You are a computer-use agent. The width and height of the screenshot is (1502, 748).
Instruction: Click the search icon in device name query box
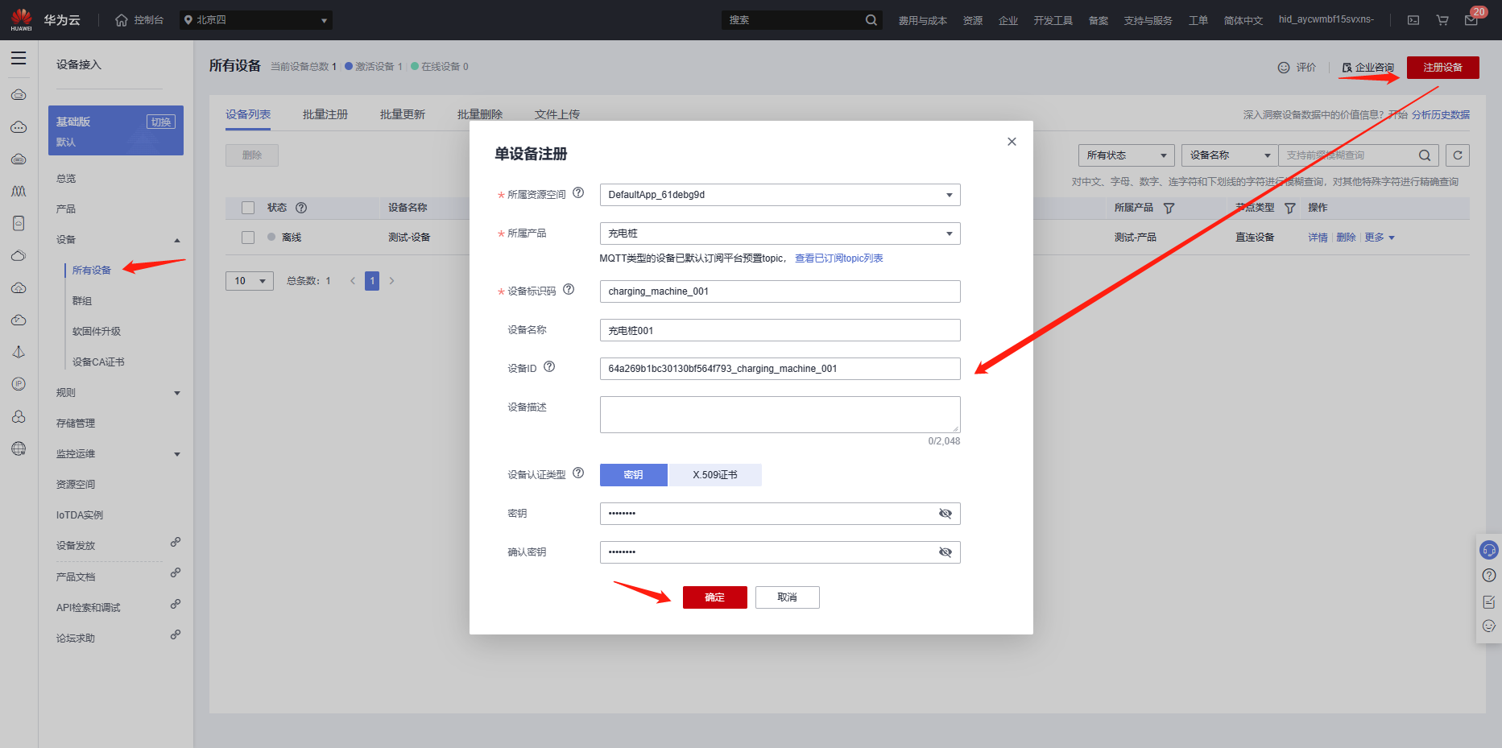click(x=1425, y=155)
